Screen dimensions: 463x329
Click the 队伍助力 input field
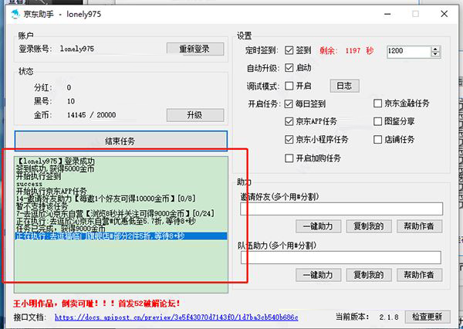(x=341, y=257)
